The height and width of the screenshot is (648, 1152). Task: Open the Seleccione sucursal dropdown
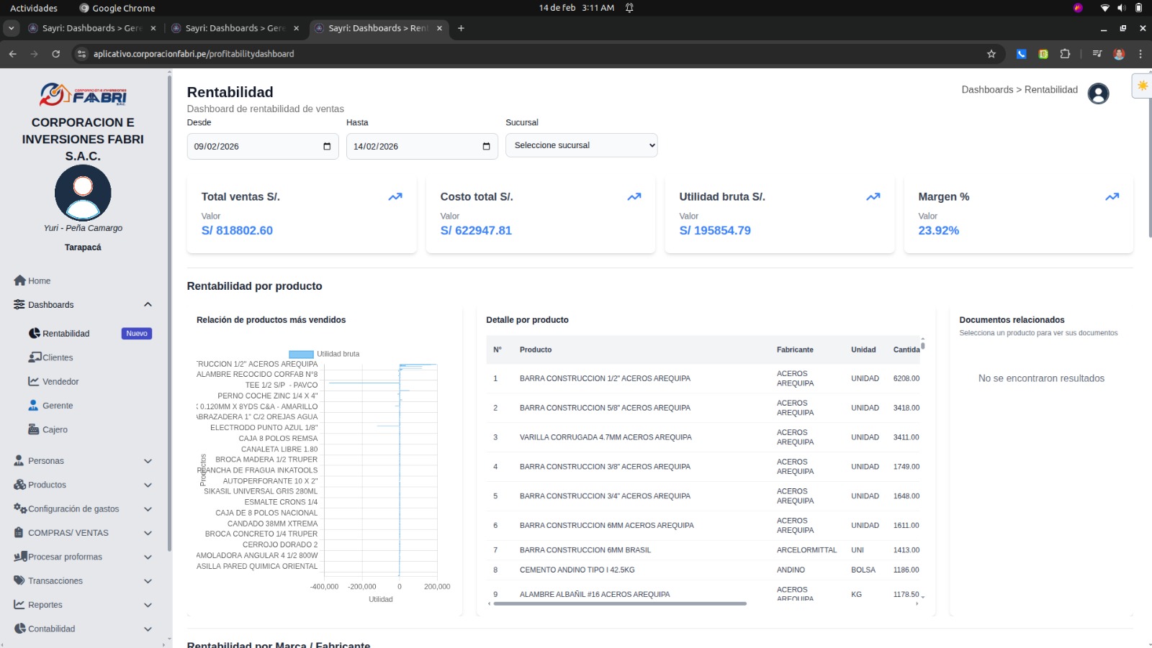click(x=581, y=145)
